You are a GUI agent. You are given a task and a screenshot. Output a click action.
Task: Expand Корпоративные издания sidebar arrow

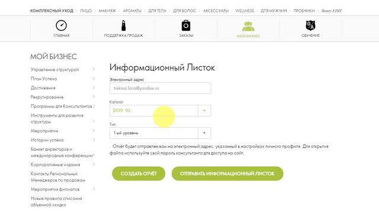click(94, 164)
